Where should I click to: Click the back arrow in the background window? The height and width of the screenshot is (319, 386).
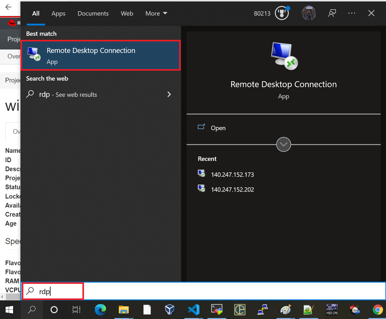pyautogui.click(x=8, y=7)
